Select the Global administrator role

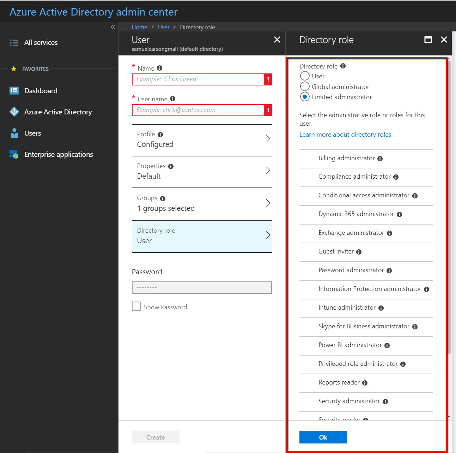pos(304,86)
